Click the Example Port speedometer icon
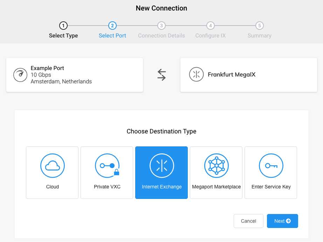This screenshot has height=242, width=323. [20, 75]
